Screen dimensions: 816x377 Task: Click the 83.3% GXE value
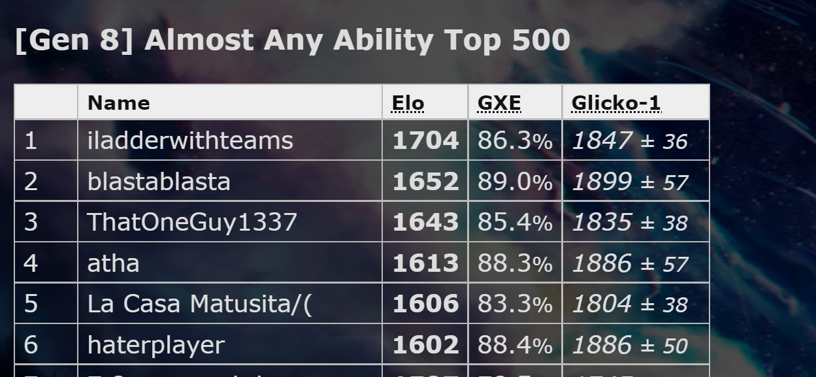coord(515,304)
